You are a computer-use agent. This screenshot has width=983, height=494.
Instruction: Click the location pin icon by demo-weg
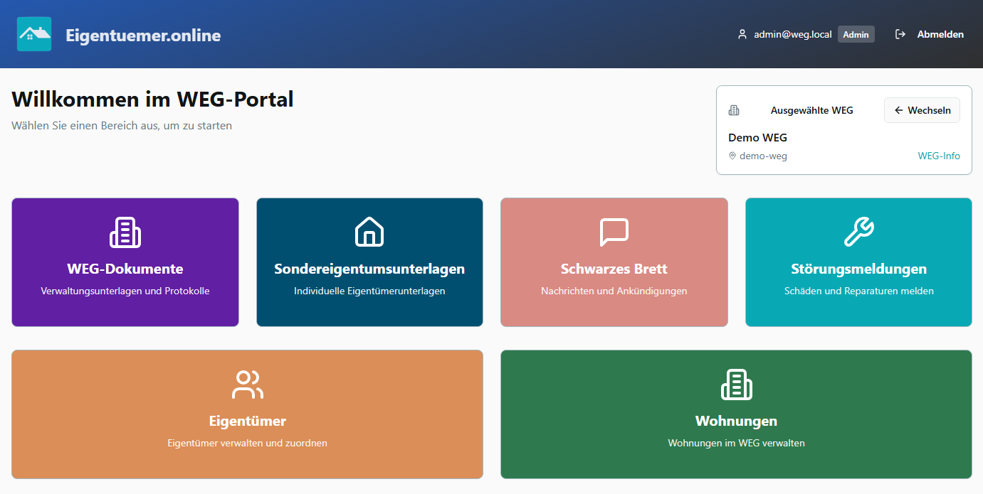(x=732, y=156)
